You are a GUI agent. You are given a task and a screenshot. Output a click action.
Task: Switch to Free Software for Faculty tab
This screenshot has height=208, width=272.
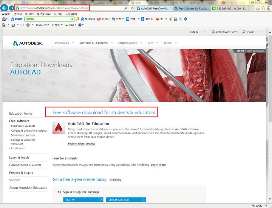pos(192,8)
